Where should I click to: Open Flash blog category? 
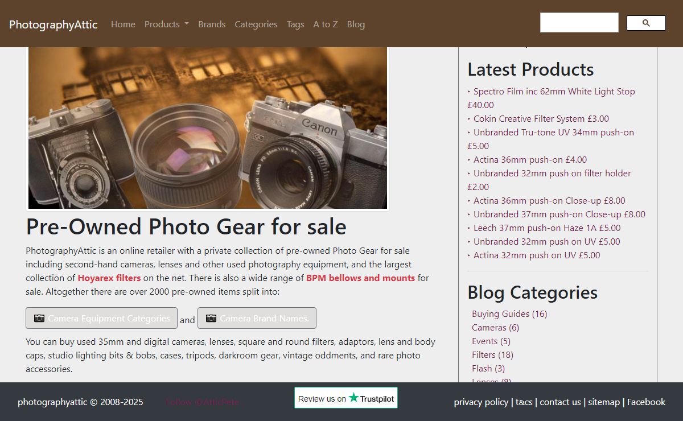(x=488, y=368)
